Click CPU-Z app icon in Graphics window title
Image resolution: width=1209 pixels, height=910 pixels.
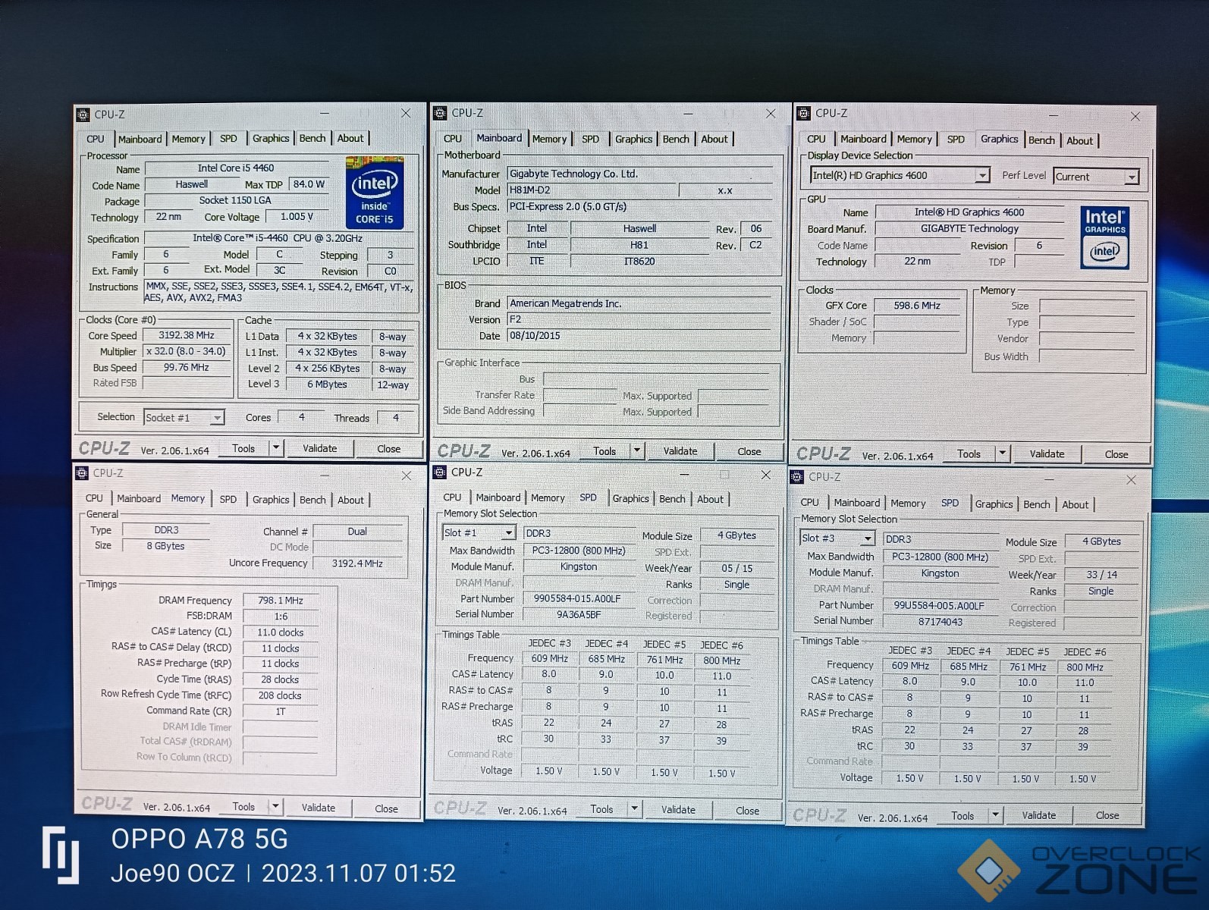point(804,113)
